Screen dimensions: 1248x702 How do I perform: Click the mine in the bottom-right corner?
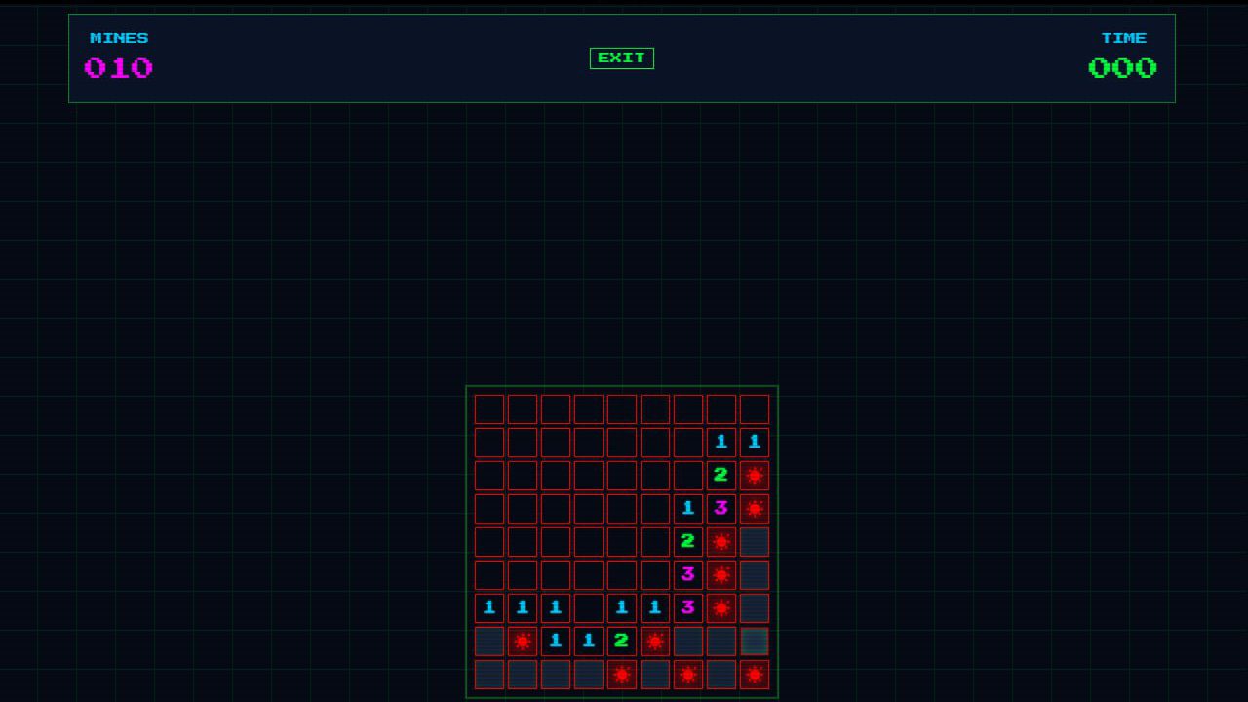pos(754,674)
